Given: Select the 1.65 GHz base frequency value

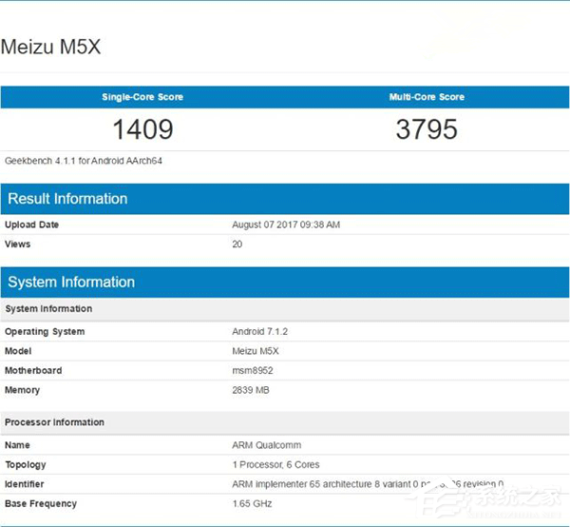Looking at the screenshot, I should (251, 503).
